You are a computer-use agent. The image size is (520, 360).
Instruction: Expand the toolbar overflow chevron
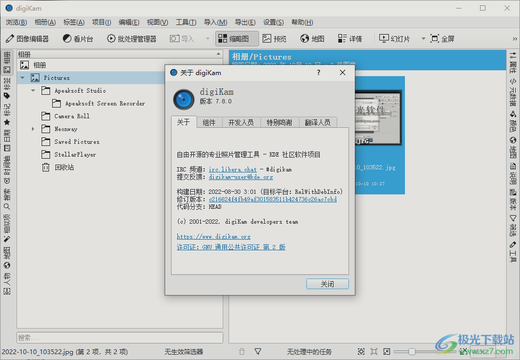[x=515, y=39]
